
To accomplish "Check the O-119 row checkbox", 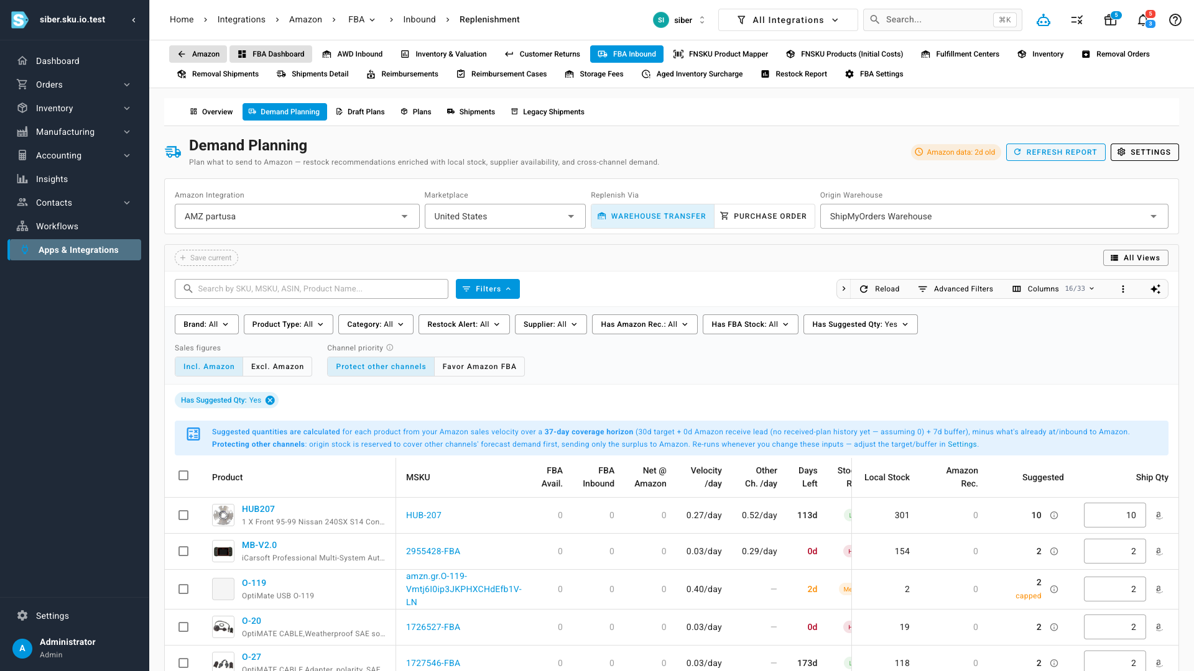I will (x=183, y=589).
